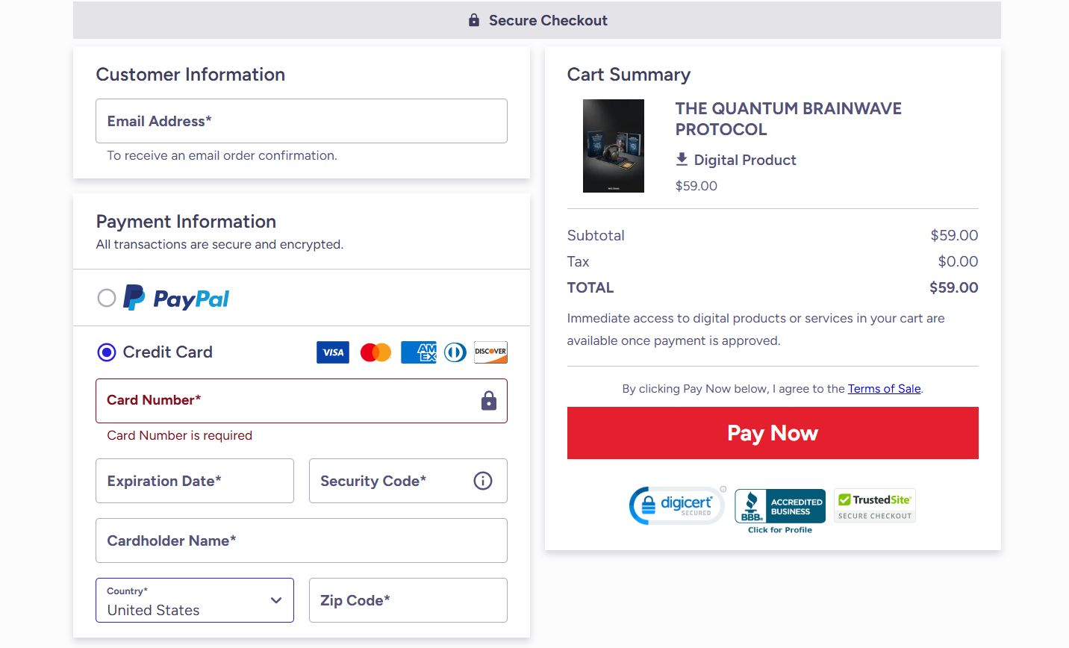The height and width of the screenshot is (648, 1069).
Task: Click the Quantum Brainwave Protocol product thumbnail
Action: pos(614,146)
